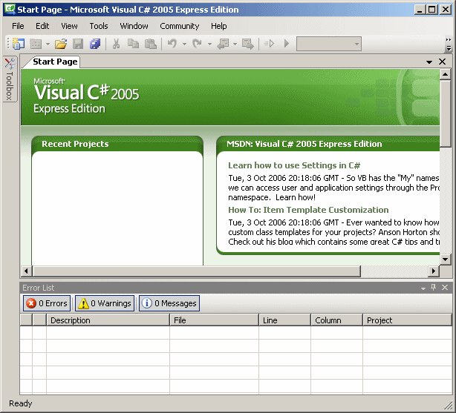
Task: Click the Recent Projects panel header
Action: tap(117, 144)
